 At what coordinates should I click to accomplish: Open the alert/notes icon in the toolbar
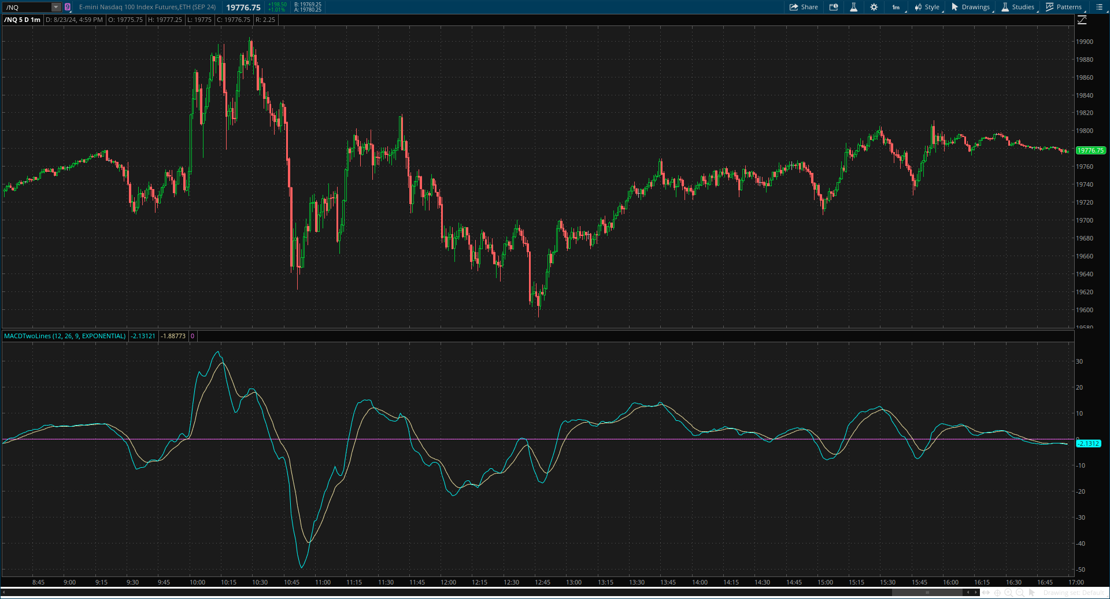pos(834,7)
